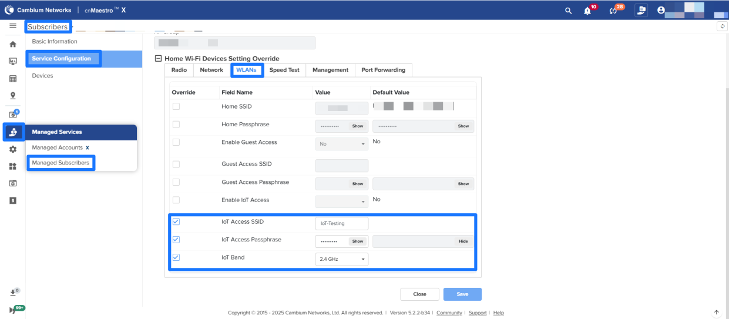Image resolution: width=729 pixels, height=319 pixels.
Task: Open the Home icon in the sidebar
Action: pyautogui.click(x=13, y=44)
